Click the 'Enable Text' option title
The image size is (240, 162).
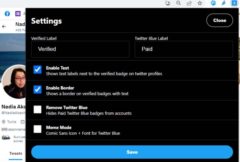tap(57, 68)
